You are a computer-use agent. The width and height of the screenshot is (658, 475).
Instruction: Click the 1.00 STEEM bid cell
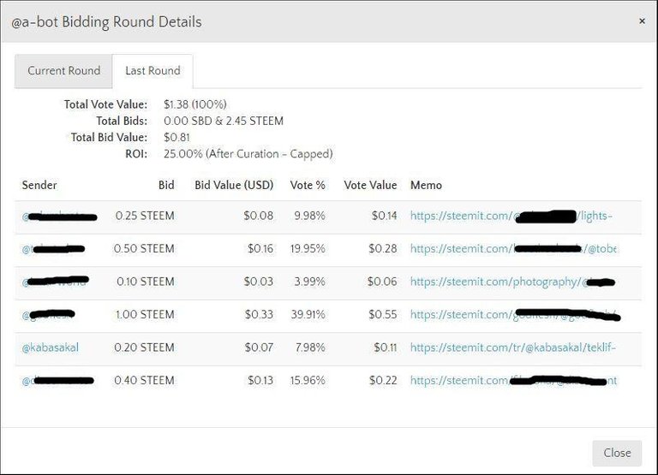coord(145,314)
